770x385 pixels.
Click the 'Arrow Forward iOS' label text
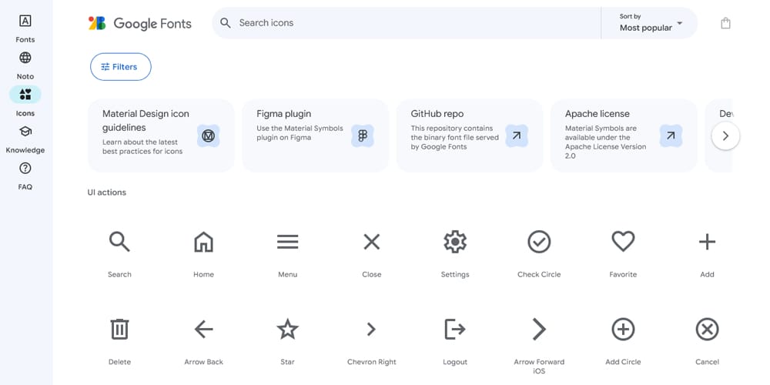[539, 367]
